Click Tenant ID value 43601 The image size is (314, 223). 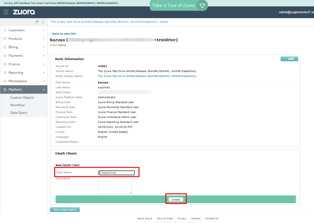pyautogui.click(x=103, y=66)
